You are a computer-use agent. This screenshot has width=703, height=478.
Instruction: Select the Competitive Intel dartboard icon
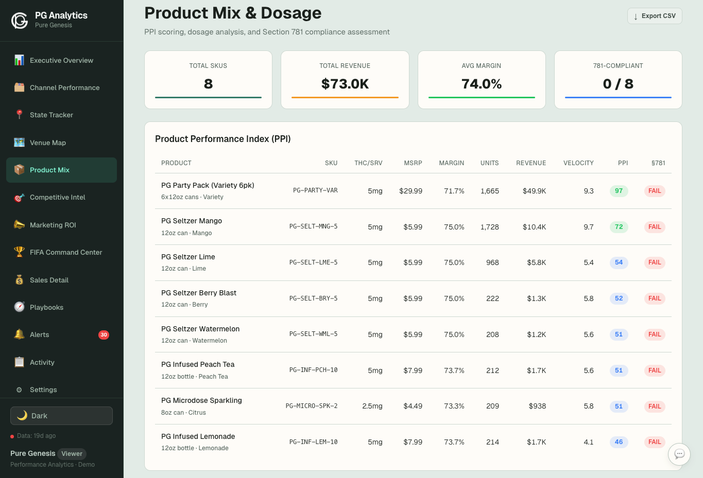[x=18, y=197]
